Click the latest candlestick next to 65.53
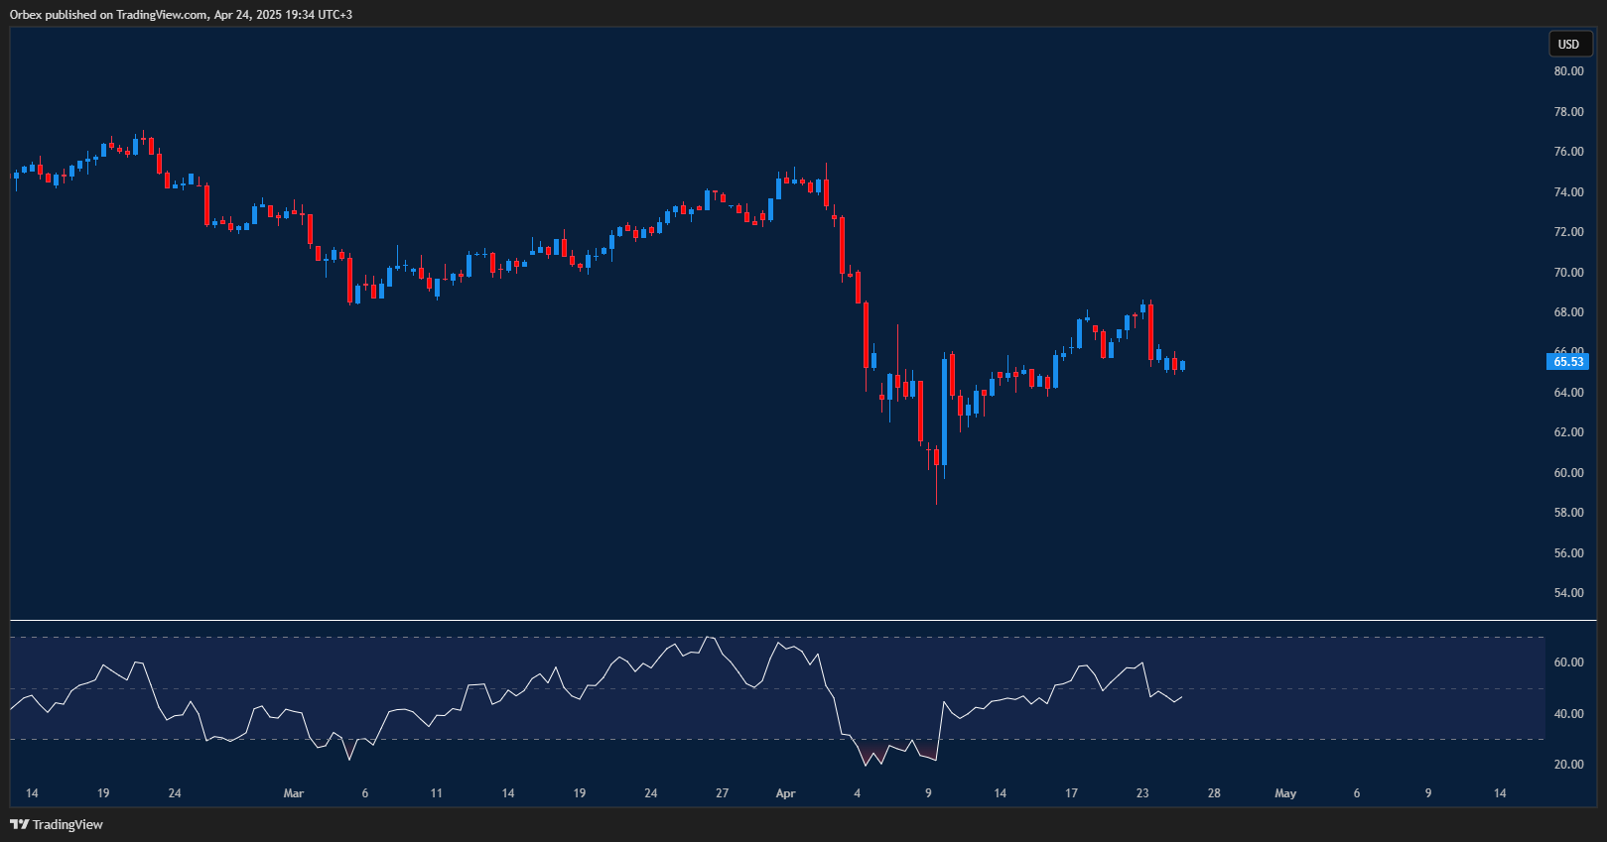The height and width of the screenshot is (842, 1607). tap(1182, 366)
